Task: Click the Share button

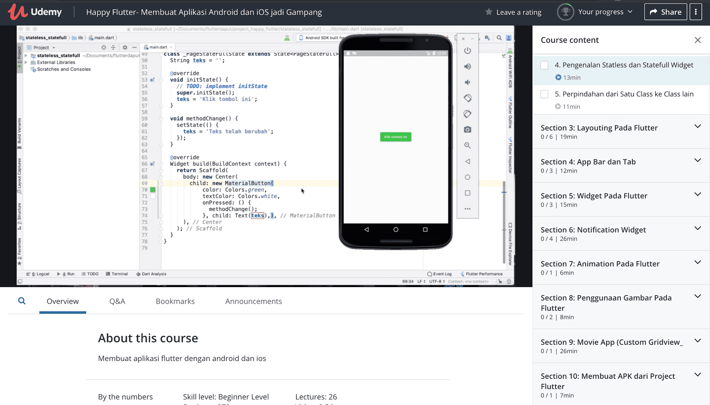Action: pos(665,12)
